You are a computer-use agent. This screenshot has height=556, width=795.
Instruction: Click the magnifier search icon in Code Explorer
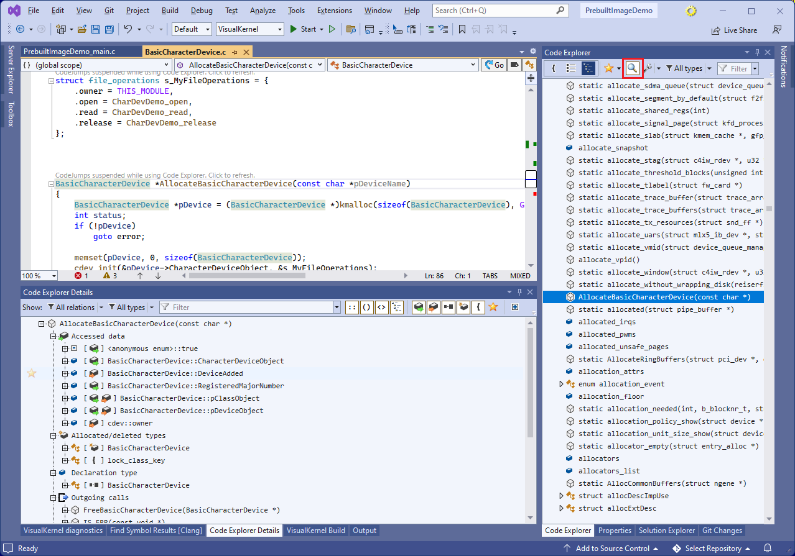(x=632, y=68)
